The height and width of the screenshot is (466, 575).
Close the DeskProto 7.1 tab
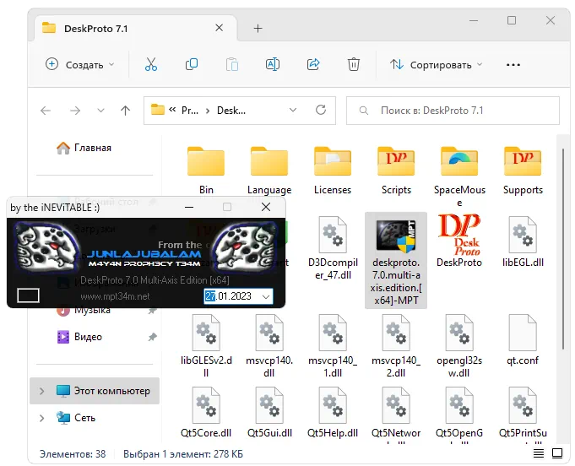tap(220, 28)
